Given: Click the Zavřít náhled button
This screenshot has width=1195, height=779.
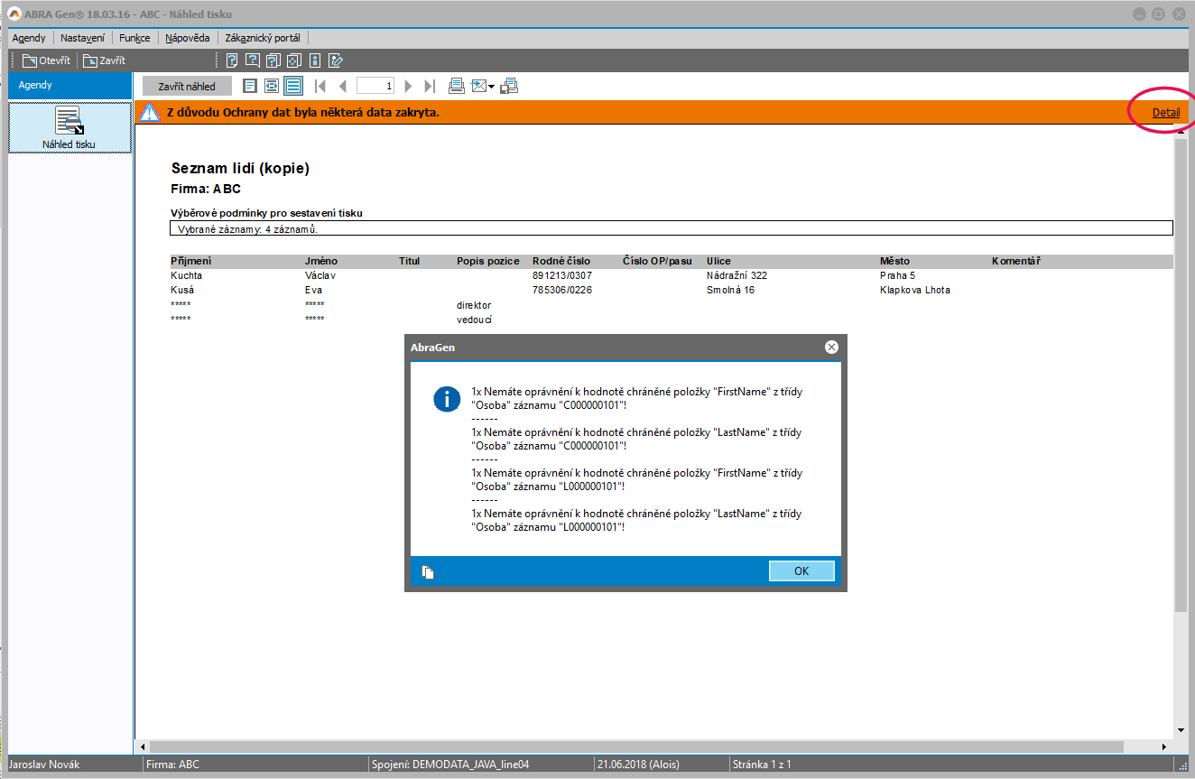Looking at the screenshot, I should [x=187, y=86].
